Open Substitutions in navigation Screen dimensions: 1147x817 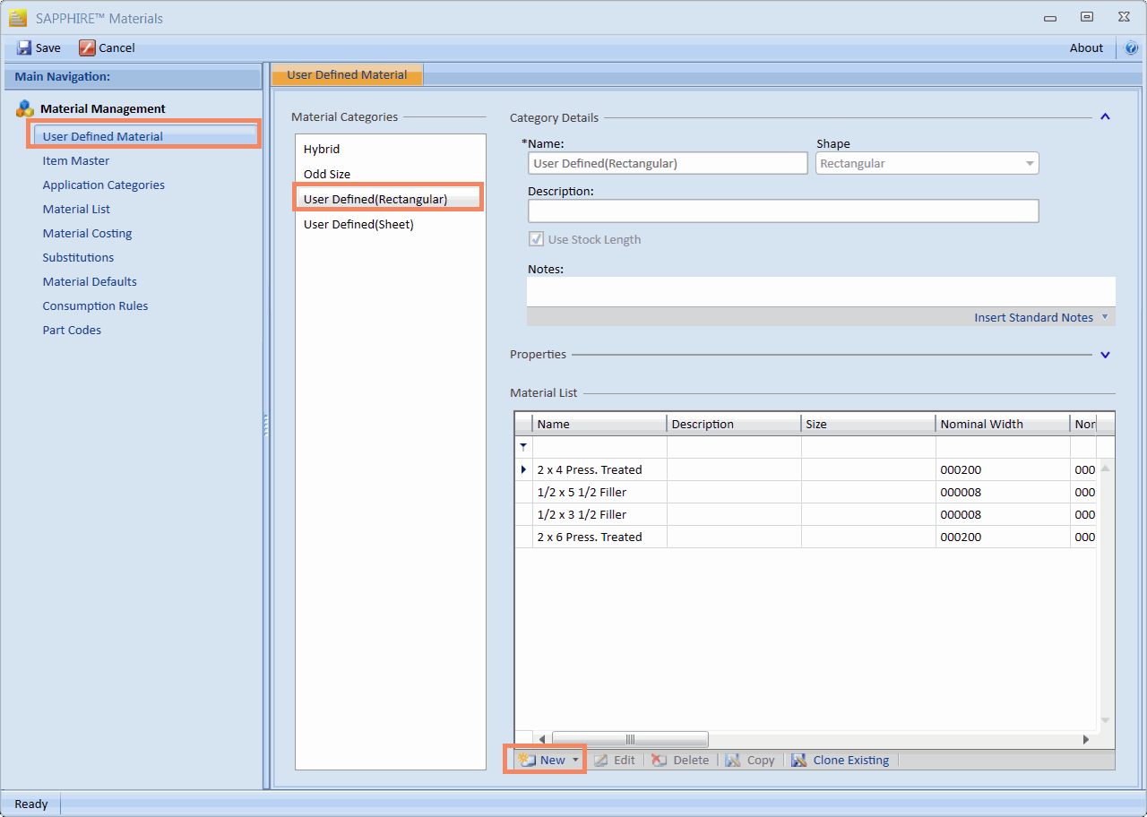tap(78, 257)
